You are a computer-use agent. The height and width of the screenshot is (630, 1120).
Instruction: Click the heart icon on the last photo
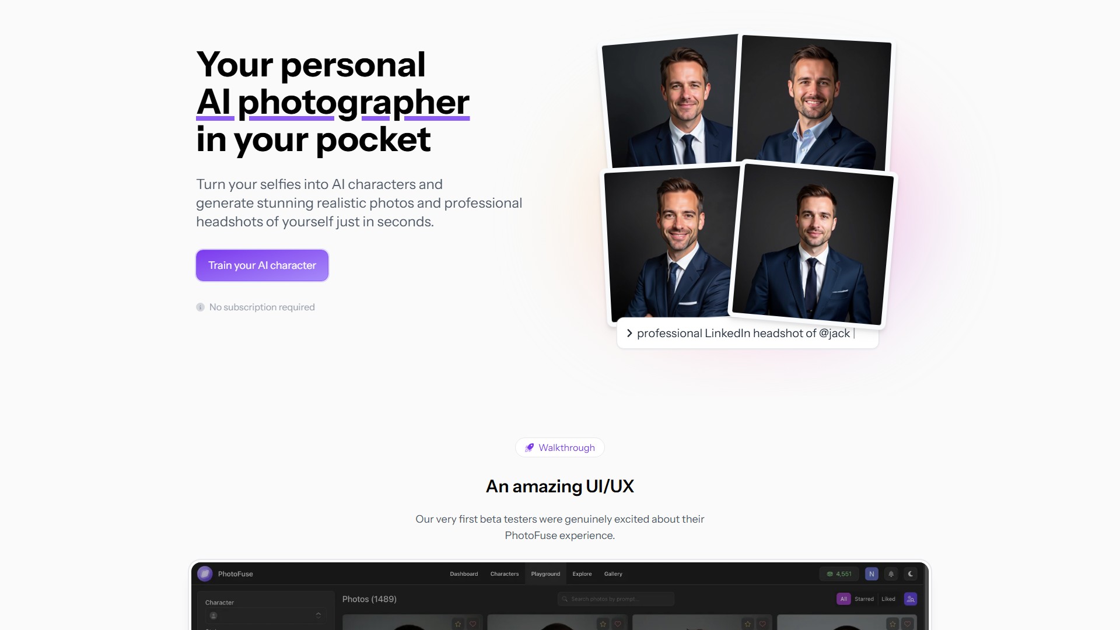(907, 624)
